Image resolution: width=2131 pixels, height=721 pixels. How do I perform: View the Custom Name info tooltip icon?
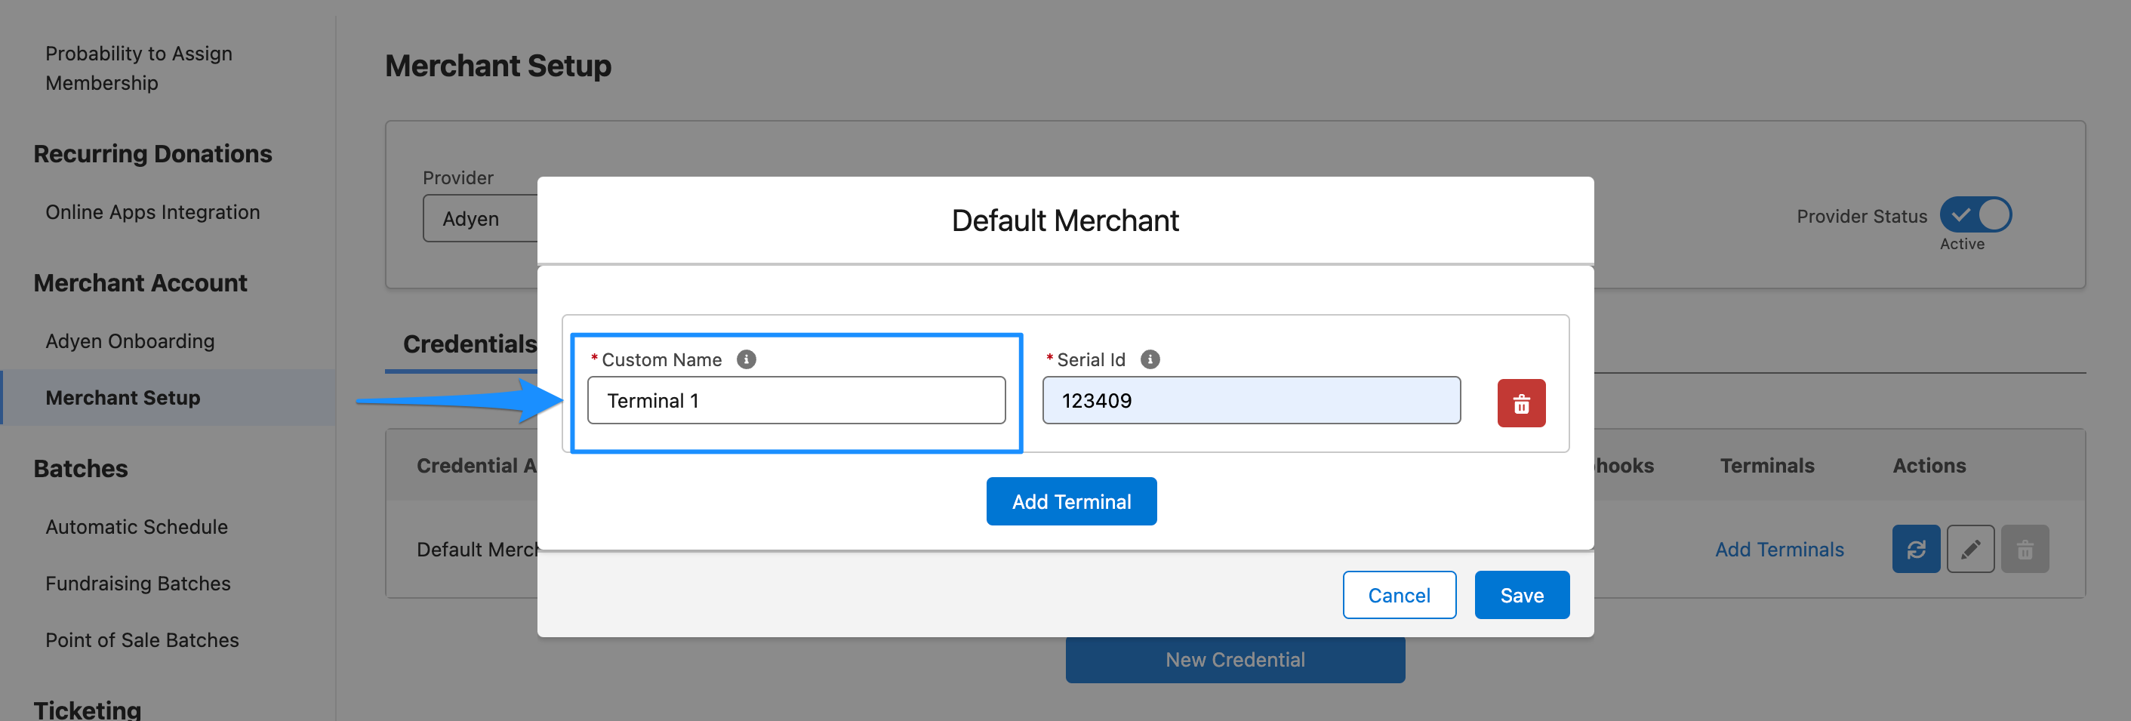747,359
